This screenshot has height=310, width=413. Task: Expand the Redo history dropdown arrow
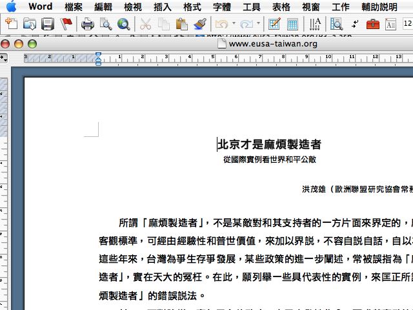pos(258,23)
